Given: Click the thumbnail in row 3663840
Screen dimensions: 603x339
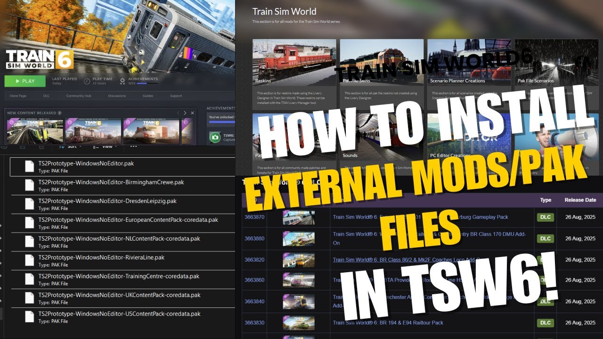Looking at the screenshot, I should pos(299,301).
